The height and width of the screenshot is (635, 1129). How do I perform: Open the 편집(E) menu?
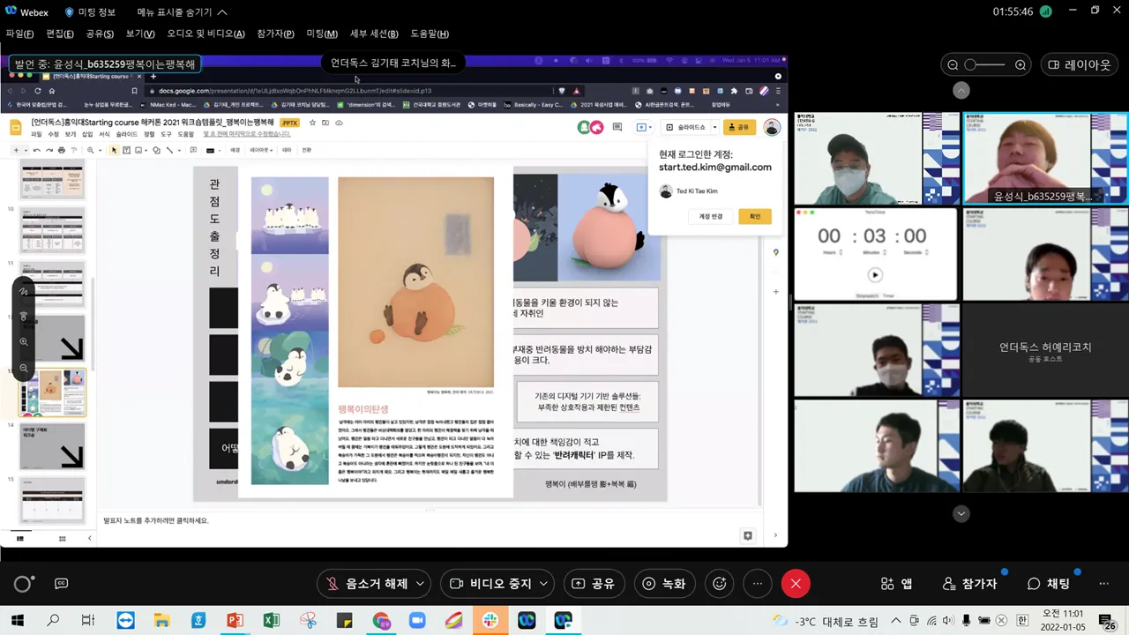tap(60, 34)
